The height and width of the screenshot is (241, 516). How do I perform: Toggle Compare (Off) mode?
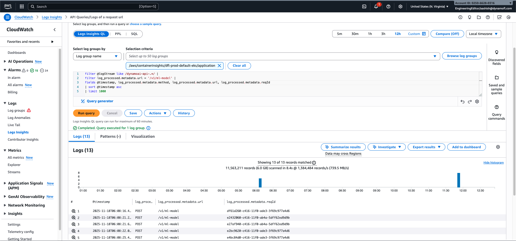pyautogui.click(x=447, y=34)
